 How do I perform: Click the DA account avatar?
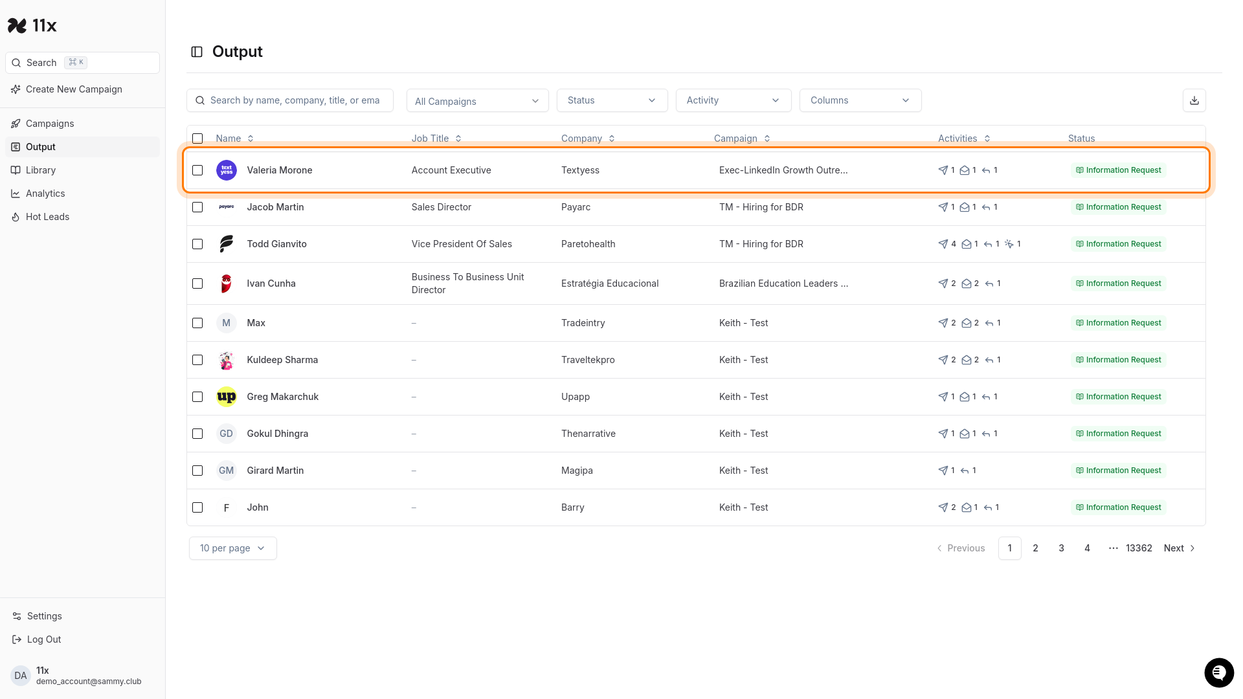point(21,676)
